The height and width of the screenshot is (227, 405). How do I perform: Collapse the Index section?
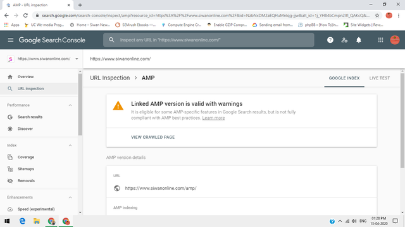coord(70,146)
